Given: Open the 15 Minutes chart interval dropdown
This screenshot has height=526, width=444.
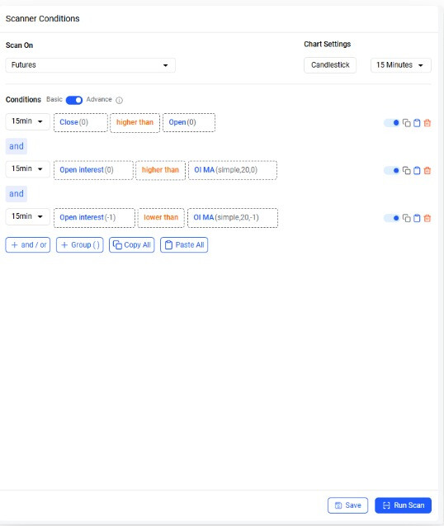Looking at the screenshot, I should click(401, 65).
